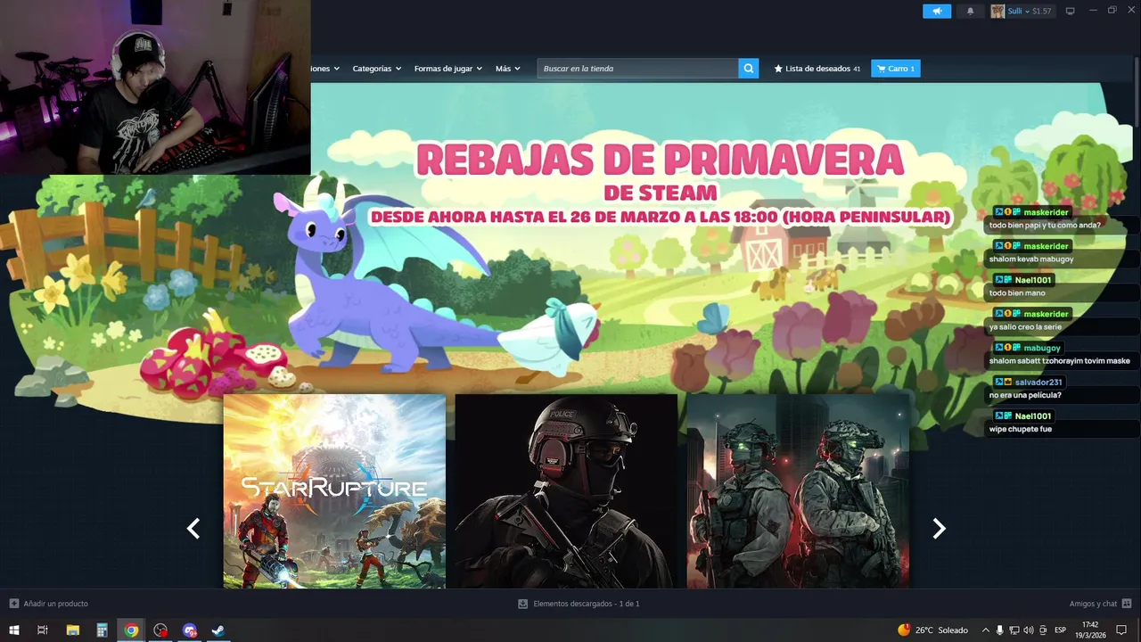The image size is (1141, 642).
Task: Open 'Elementos descargados - 1 de 1' downloads
Action: [x=579, y=604]
